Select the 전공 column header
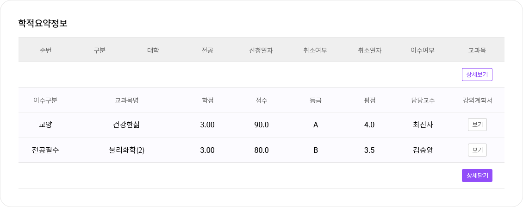The height and width of the screenshot is (207, 523). (x=207, y=50)
